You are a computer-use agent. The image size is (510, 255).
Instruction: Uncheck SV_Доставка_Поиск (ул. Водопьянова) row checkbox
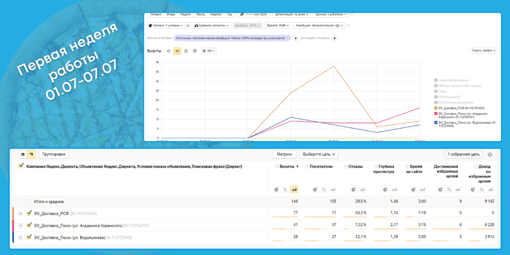29,237
